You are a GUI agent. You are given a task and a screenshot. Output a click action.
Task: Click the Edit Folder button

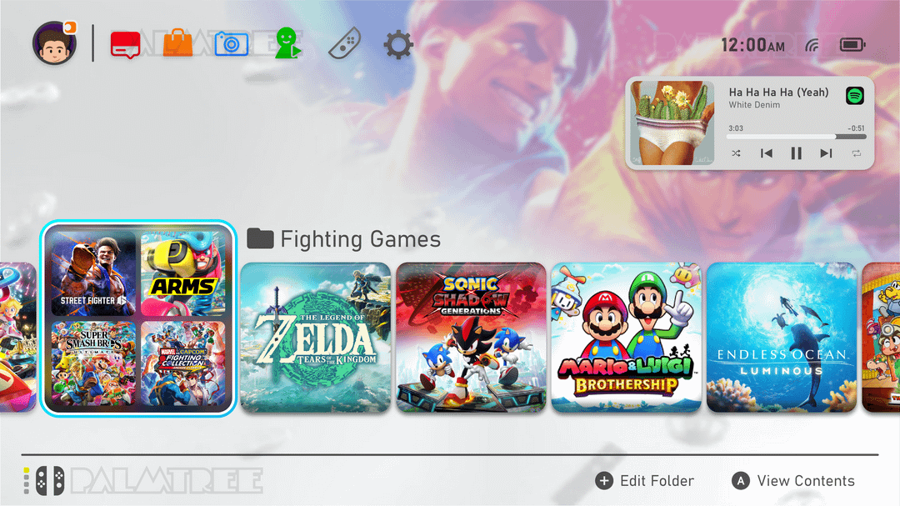[x=644, y=481]
